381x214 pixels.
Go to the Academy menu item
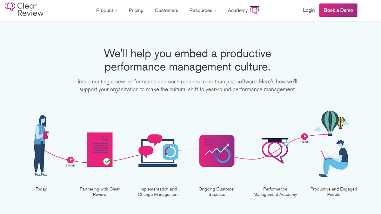[x=238, y=10]
